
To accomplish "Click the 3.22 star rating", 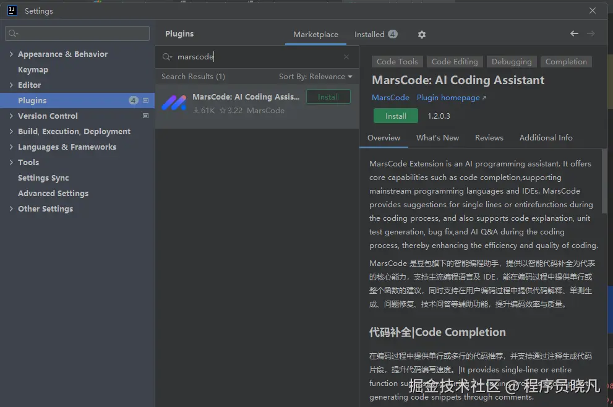I will [231, 111].
